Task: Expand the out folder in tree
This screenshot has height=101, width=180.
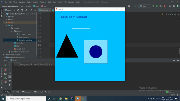Action: [x=6, y=23]
